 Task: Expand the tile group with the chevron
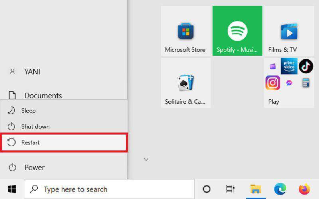point(146,160)
